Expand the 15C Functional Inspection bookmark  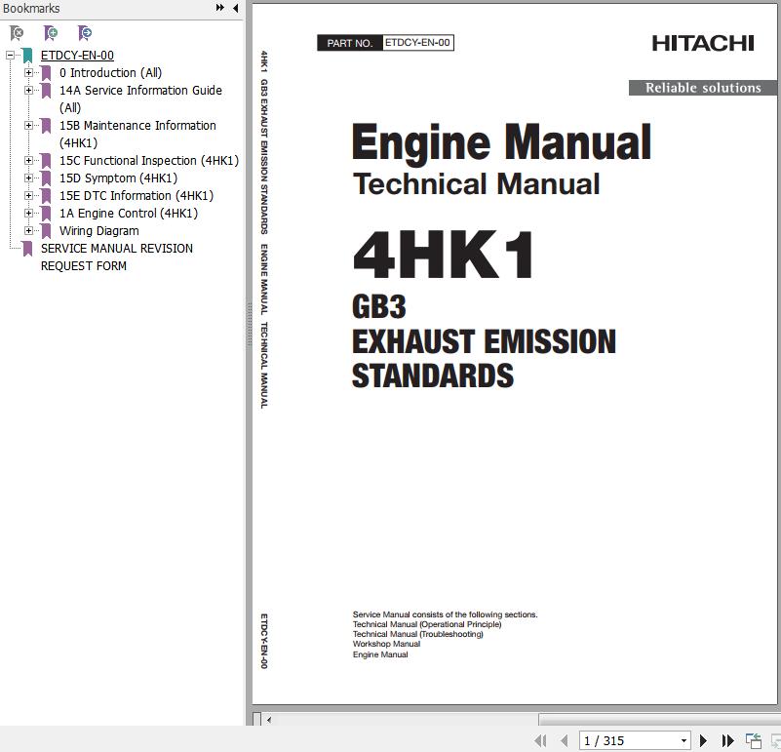tap(28, 161)
